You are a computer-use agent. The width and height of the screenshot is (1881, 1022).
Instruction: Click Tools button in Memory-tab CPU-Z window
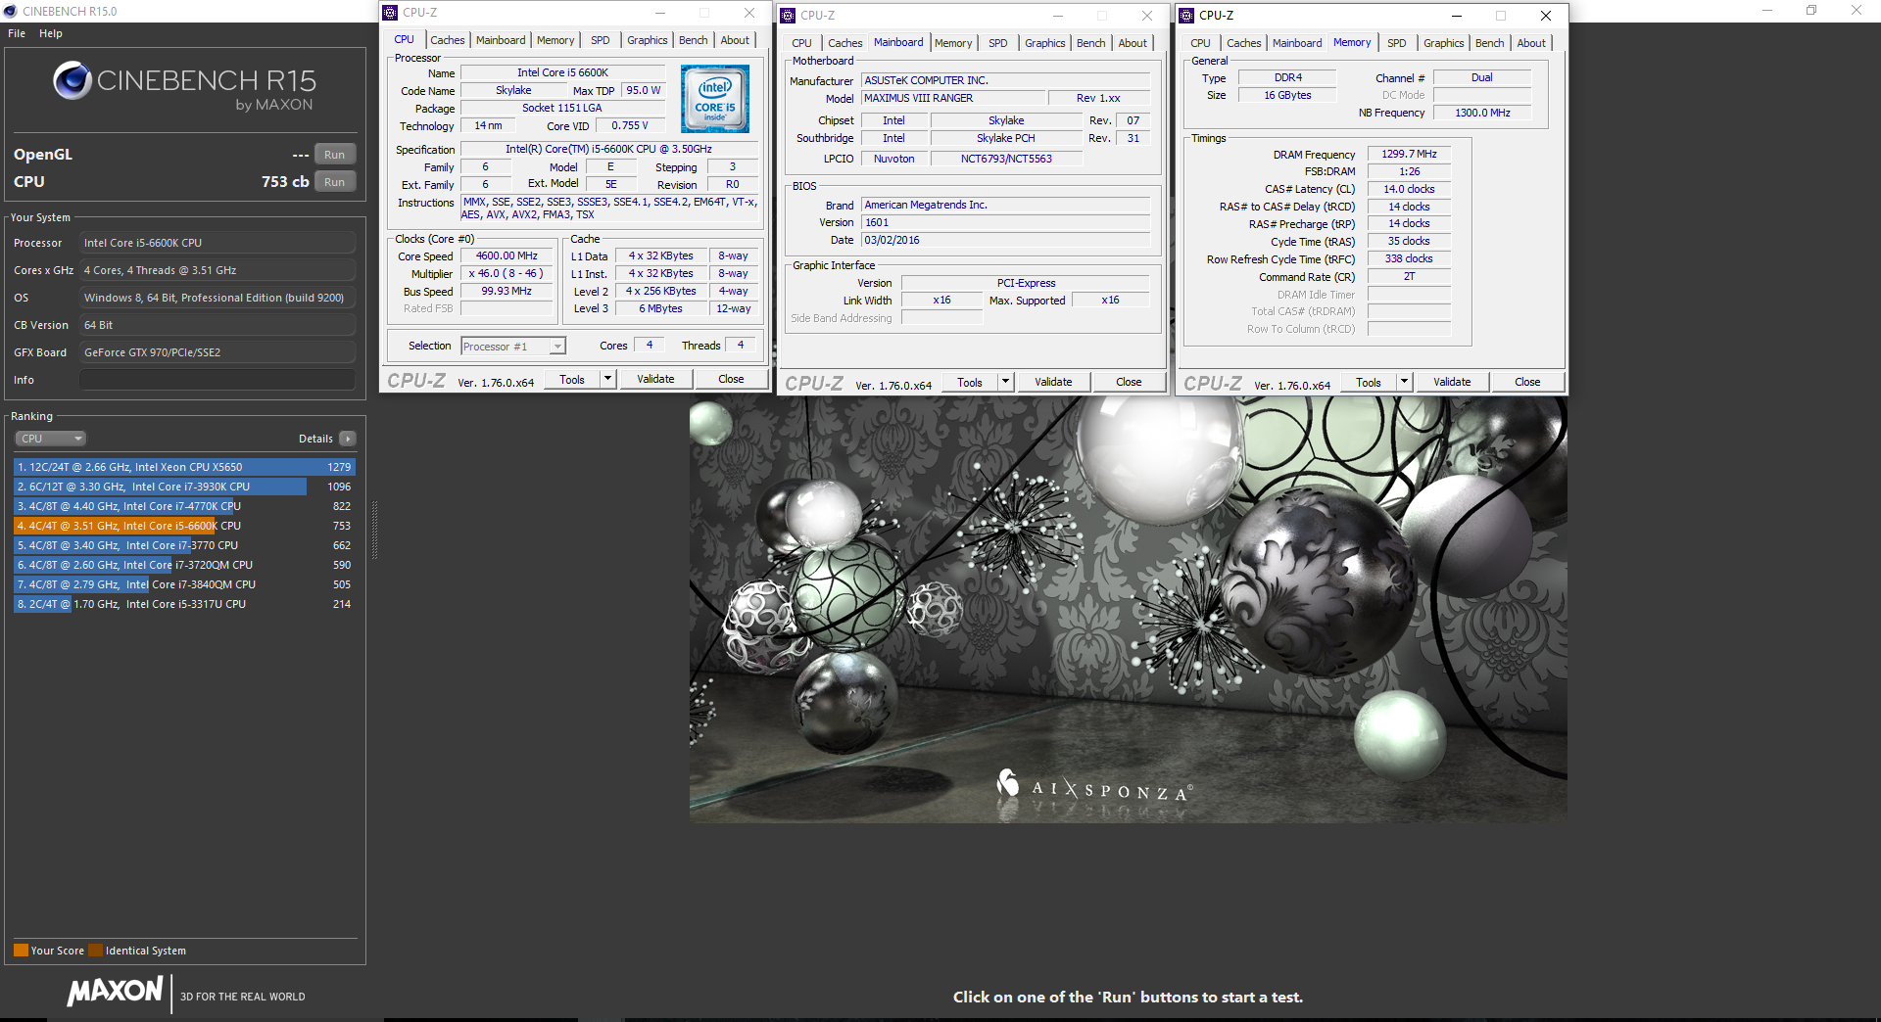pyautogui.click(x=1369, y=382)
